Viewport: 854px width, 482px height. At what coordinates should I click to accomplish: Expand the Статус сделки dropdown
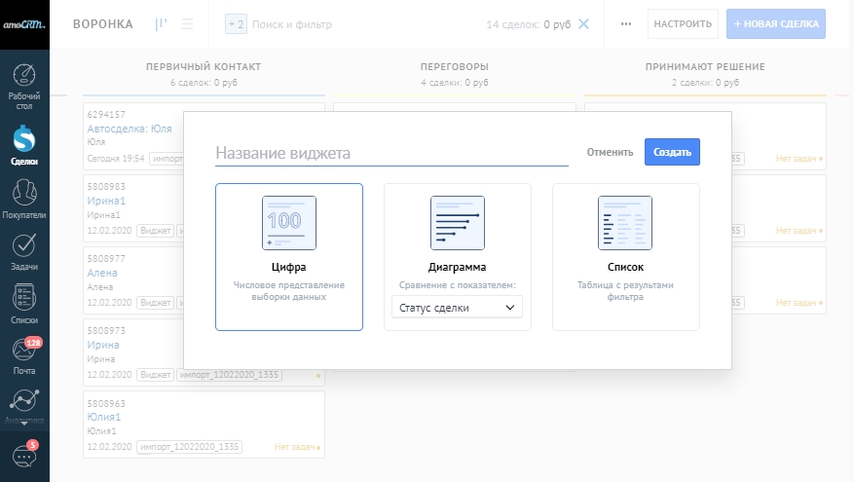(x=457, y=308)
